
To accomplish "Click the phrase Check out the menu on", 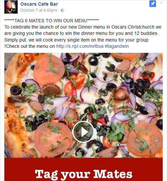I will [30, 46].
